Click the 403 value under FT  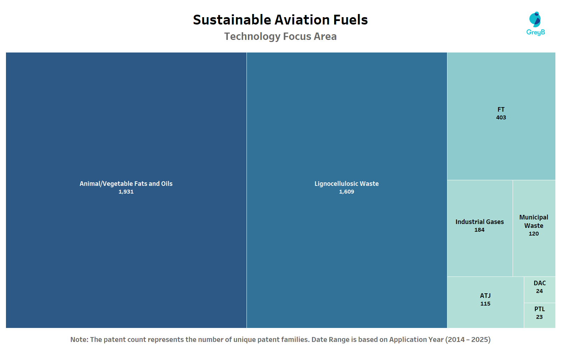coord(501,118)
